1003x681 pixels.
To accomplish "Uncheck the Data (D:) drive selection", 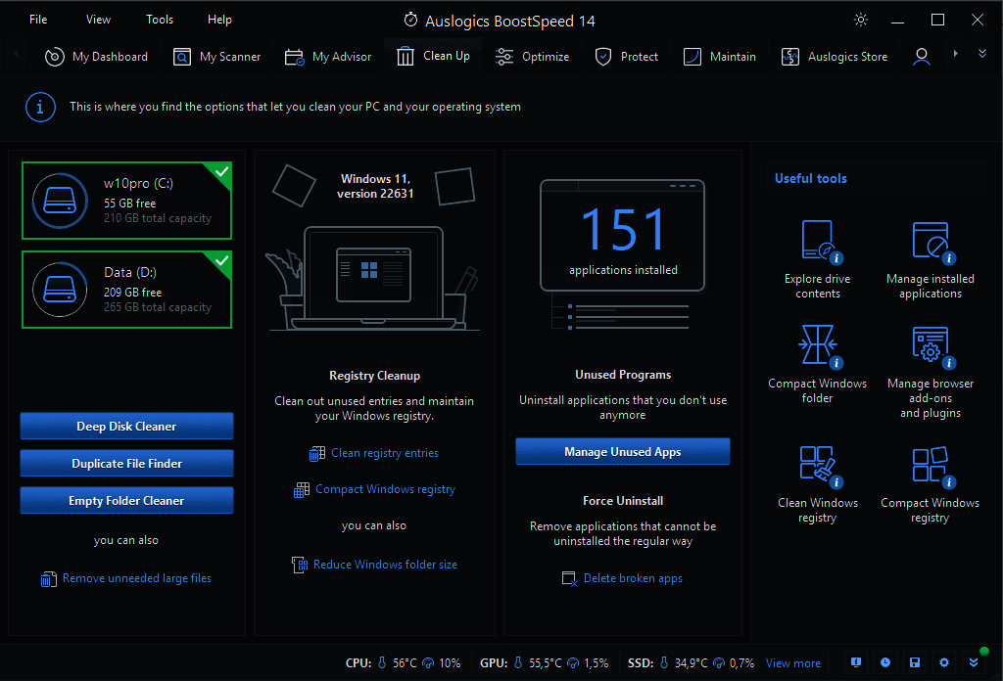I will click(221, 261).
